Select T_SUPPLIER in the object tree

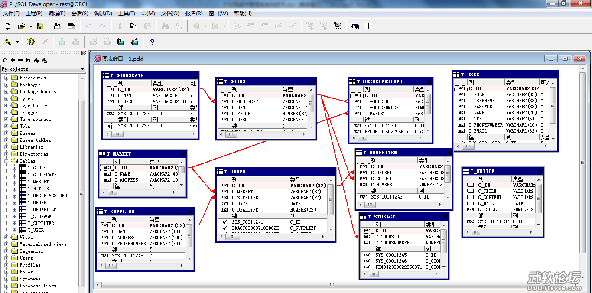click(x=41, y=223)
